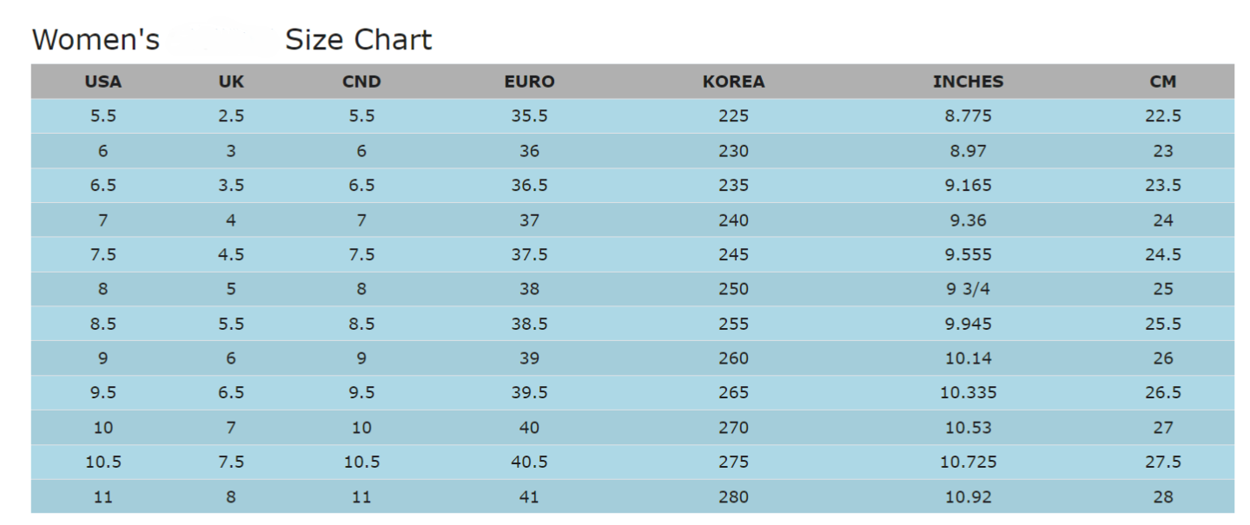Click the USA column header
Viewport: 1250px width, 525px height.
pos(103,82)
